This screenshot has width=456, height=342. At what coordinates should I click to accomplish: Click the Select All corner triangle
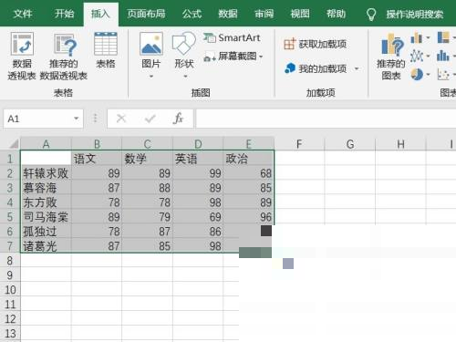14,143
